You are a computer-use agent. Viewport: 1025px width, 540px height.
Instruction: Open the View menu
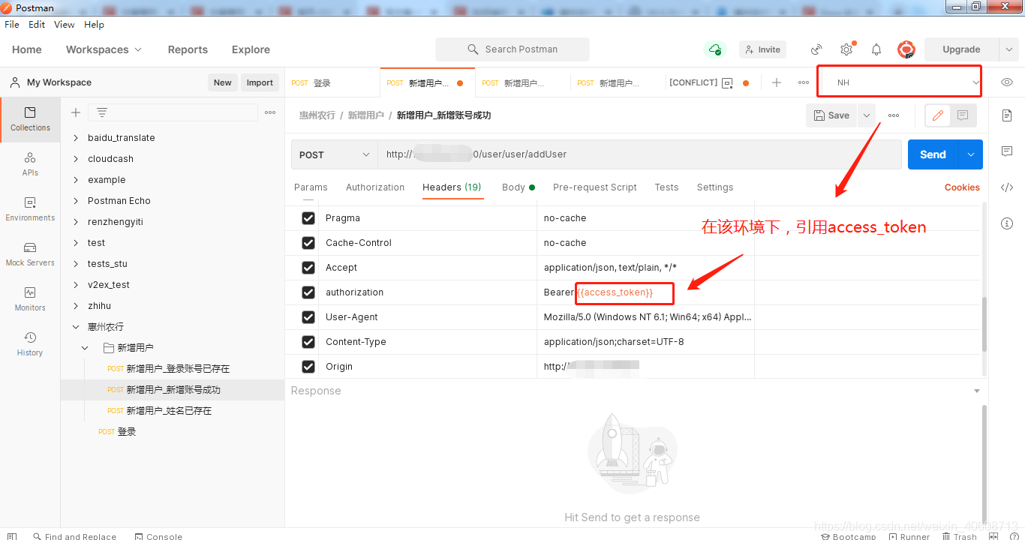(65, 25)
